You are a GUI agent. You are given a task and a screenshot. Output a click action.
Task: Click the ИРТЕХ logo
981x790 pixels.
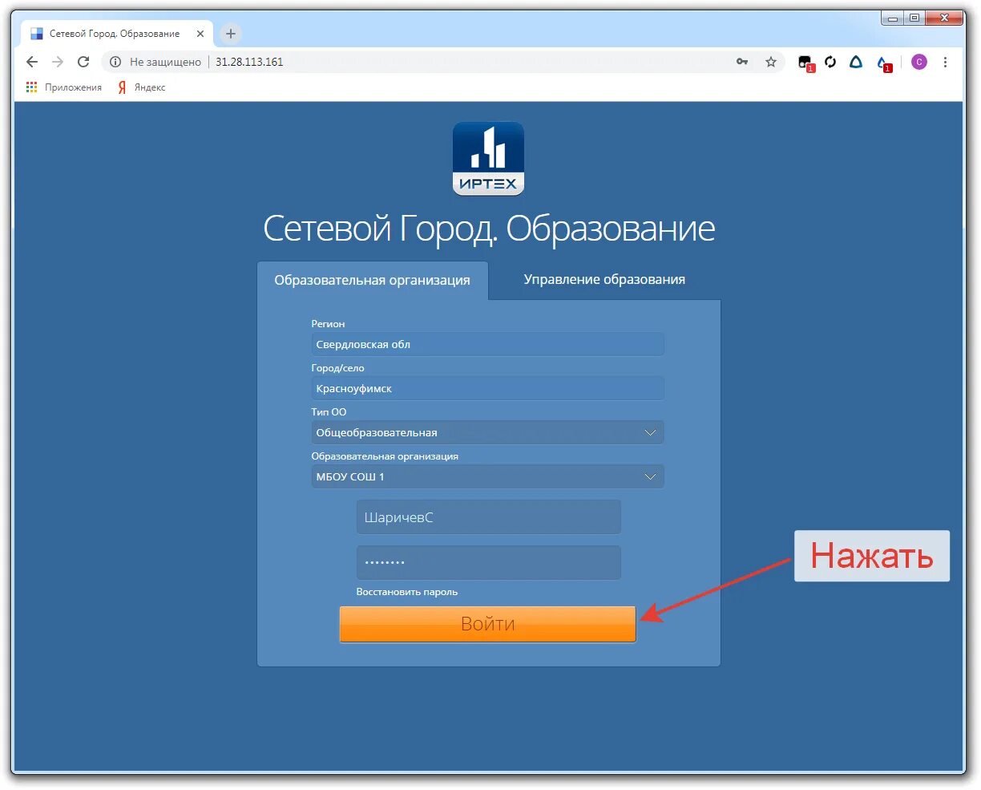[x=488, y=159]
